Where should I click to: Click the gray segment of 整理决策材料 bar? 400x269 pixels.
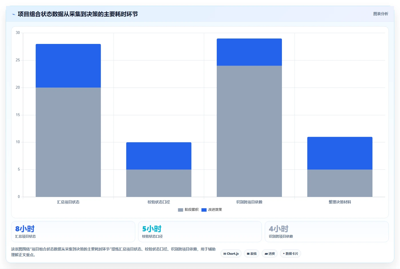pos(340,183)
